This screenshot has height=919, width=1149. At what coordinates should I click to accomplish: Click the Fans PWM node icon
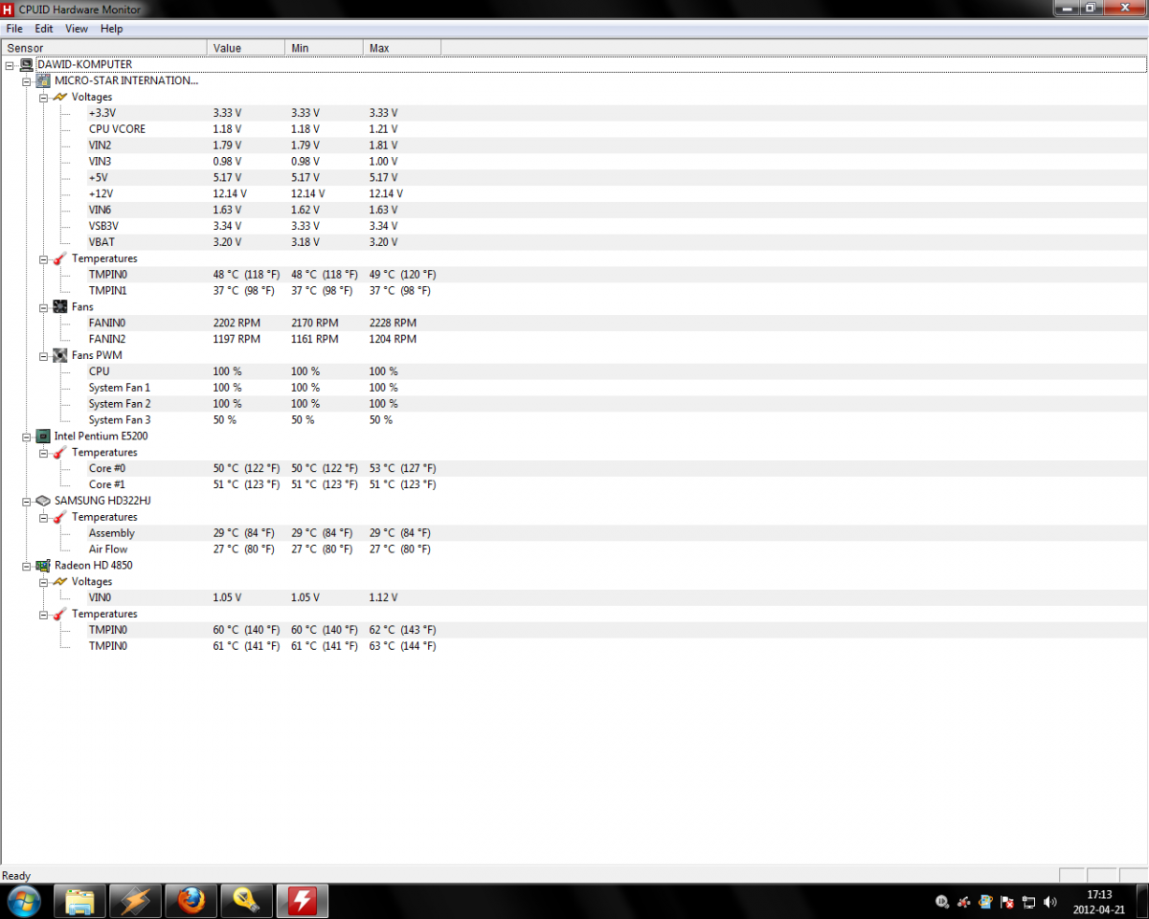[60, 355]
